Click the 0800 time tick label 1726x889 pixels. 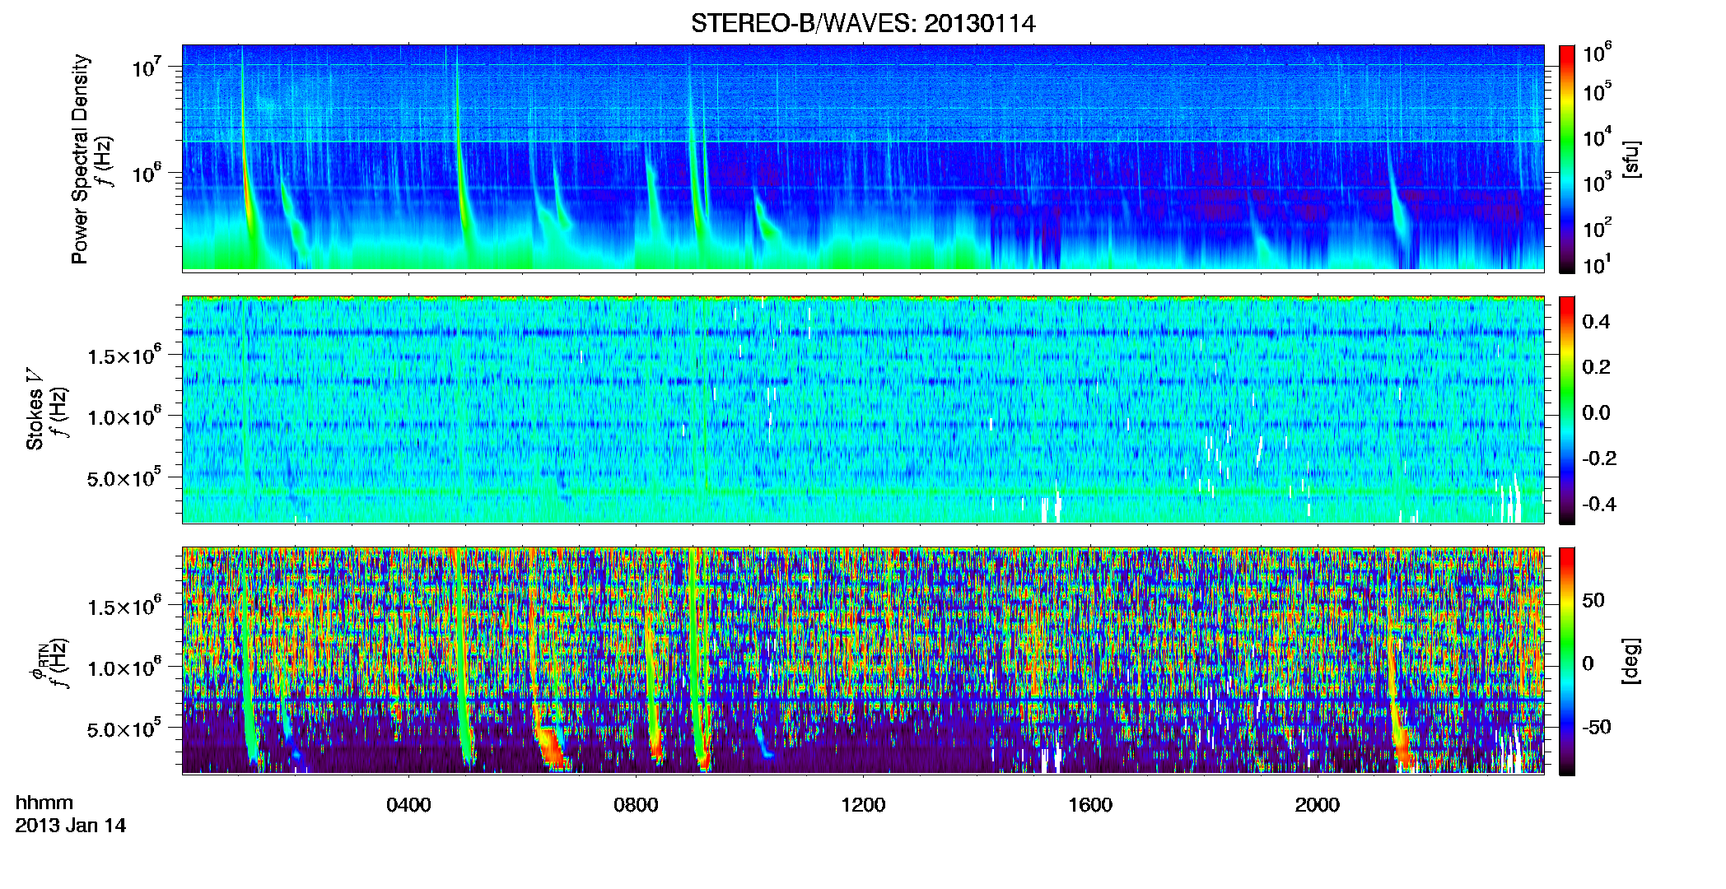pyautogui.click(x=636, y=805)
